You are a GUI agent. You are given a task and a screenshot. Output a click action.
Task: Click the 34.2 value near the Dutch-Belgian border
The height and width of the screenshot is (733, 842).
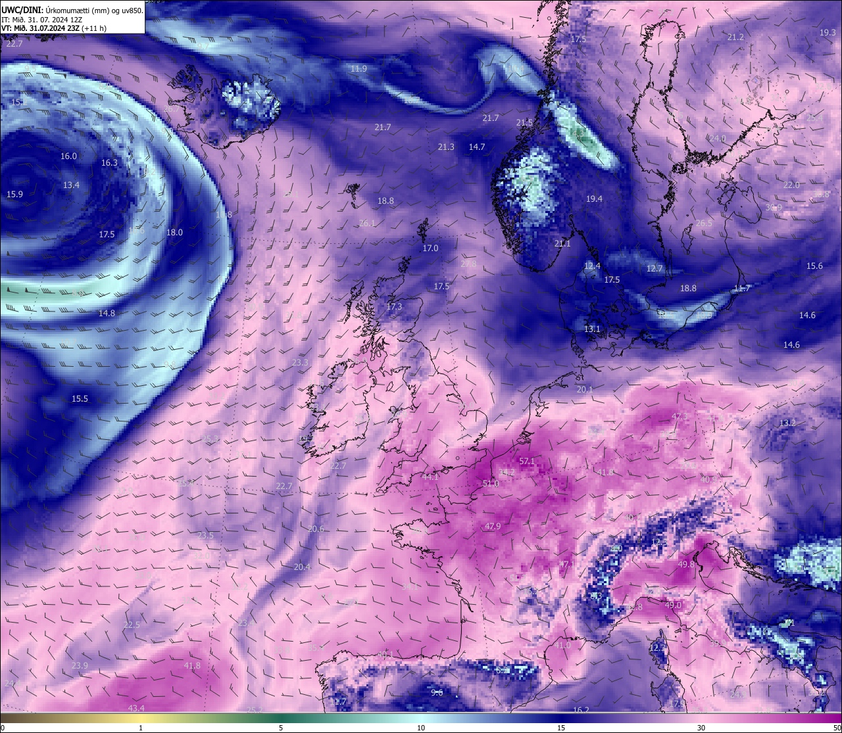[507, 472]
